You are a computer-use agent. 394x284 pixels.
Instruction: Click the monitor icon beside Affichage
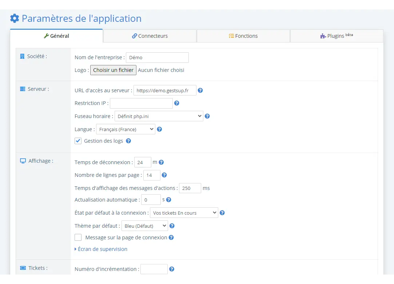[x=22, y=161]
